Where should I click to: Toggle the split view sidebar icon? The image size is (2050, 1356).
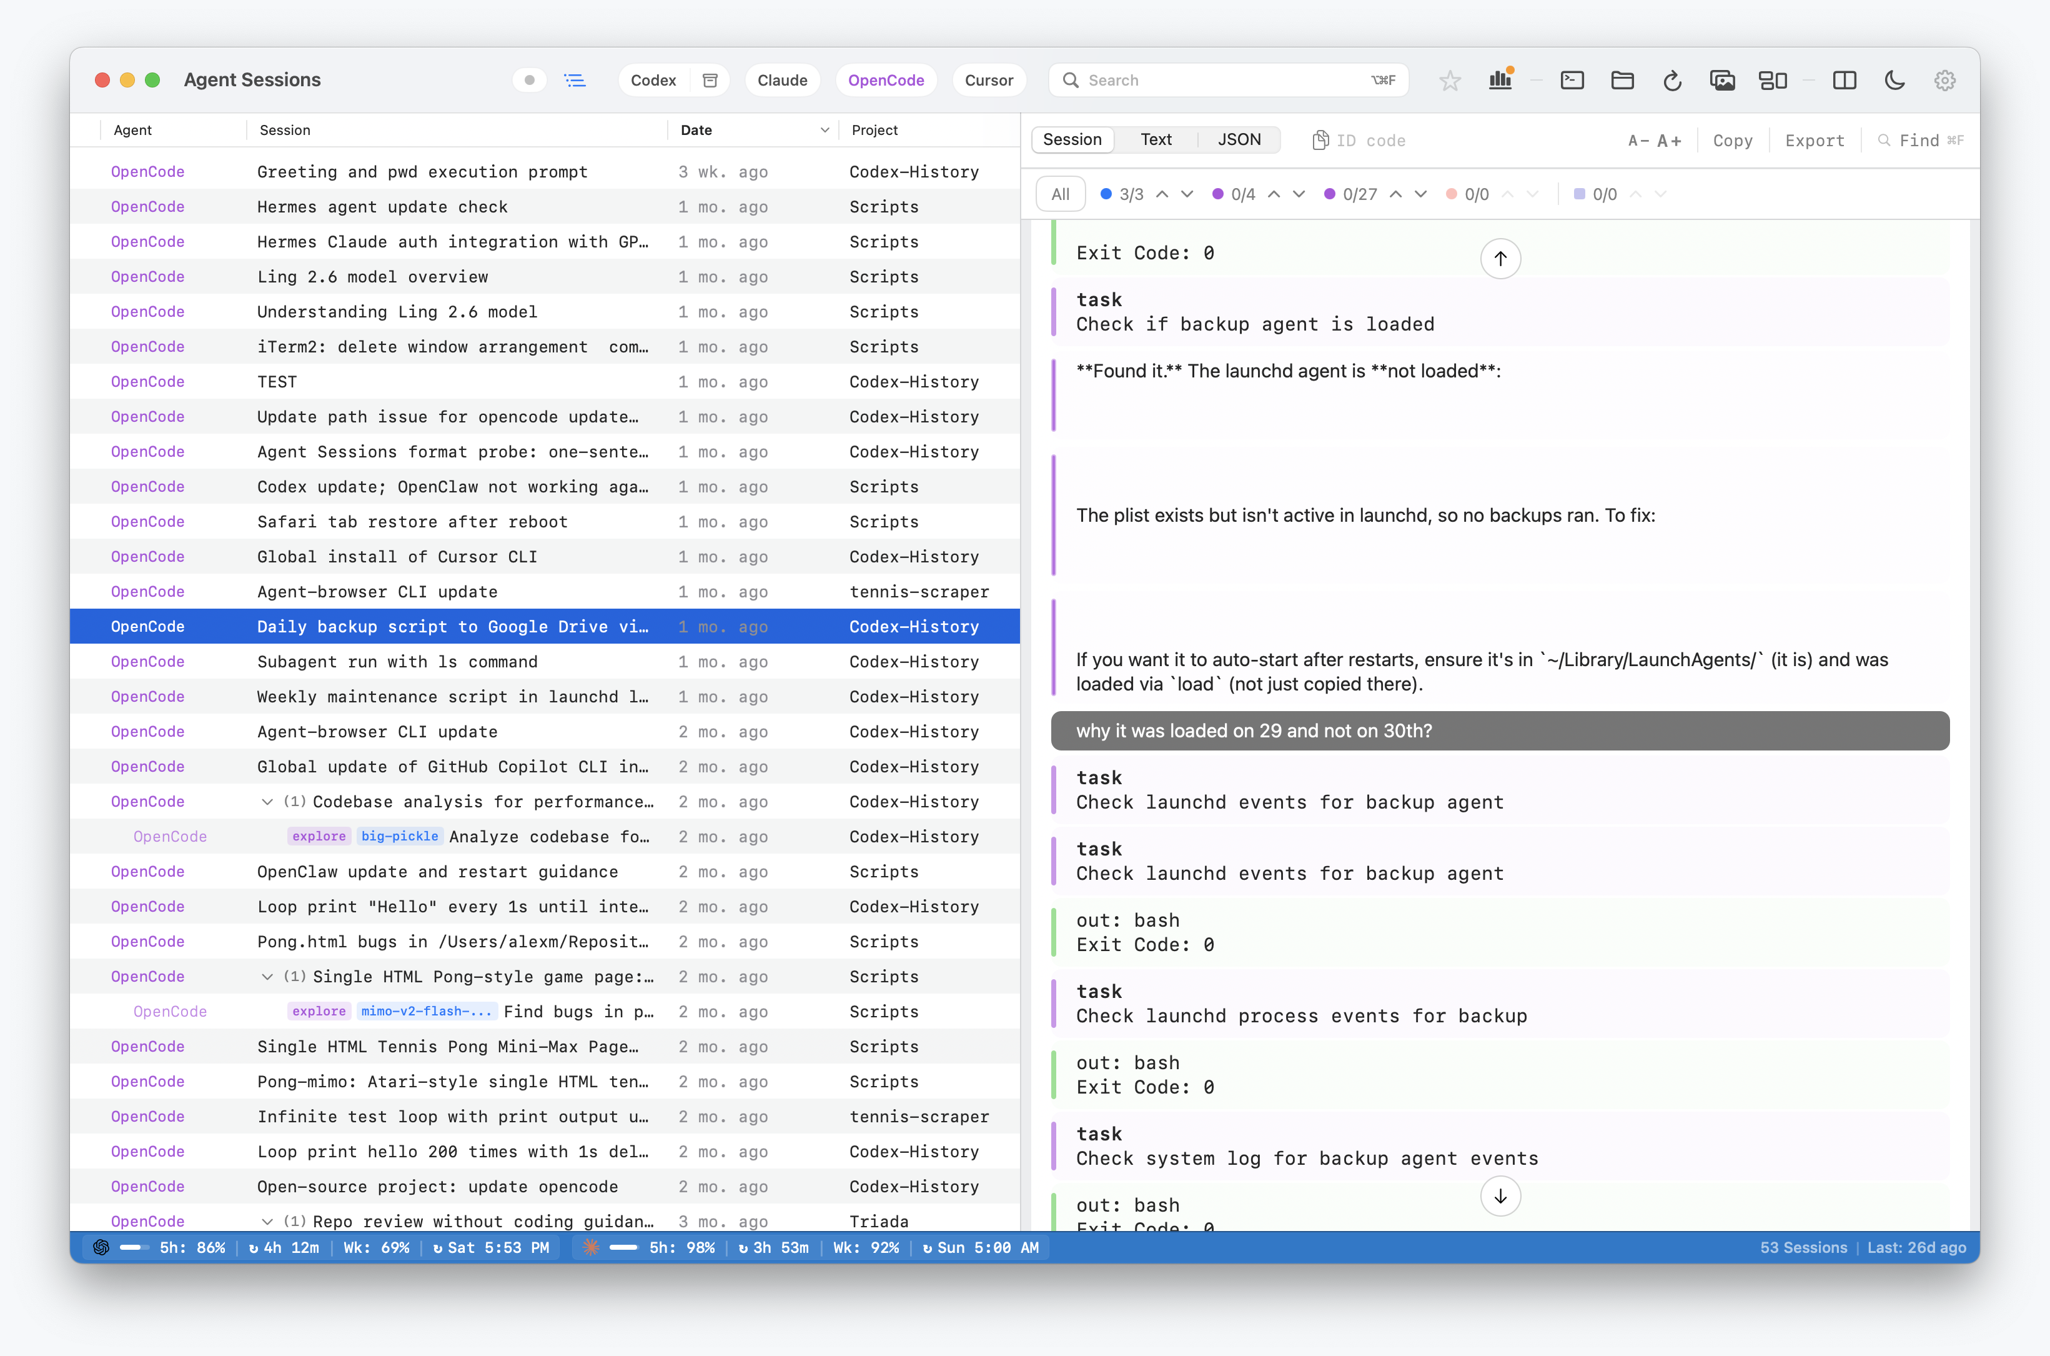pos(1845,81)
